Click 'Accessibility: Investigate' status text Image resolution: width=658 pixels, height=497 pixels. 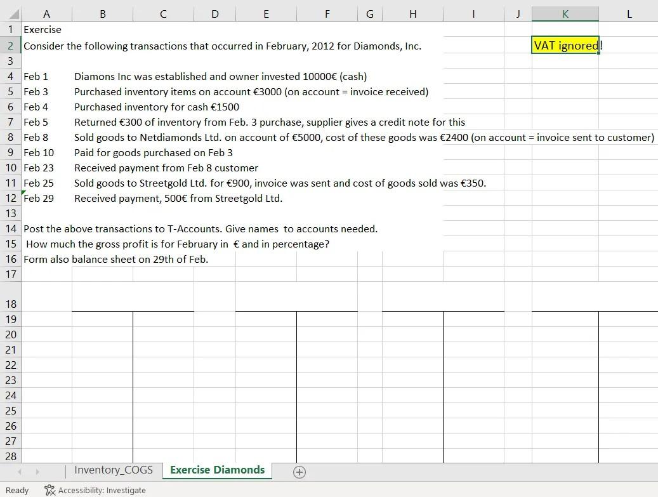pyautogui.click(x=102, y=490)
